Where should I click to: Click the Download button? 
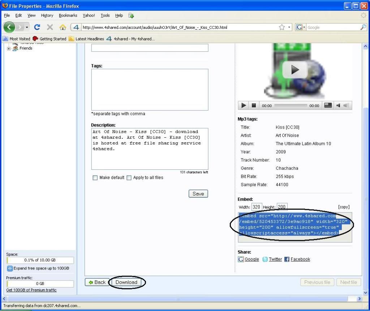click(x=126, y=282)
